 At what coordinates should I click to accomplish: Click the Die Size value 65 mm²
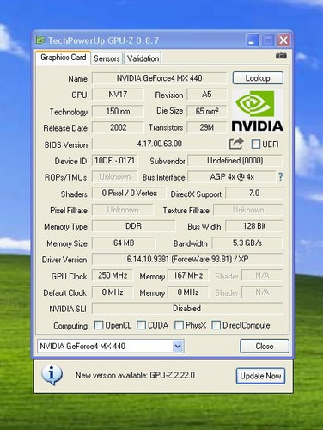207,111
